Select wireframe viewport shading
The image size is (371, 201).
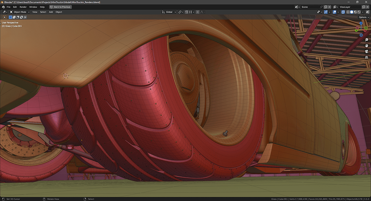click(348, 12)
